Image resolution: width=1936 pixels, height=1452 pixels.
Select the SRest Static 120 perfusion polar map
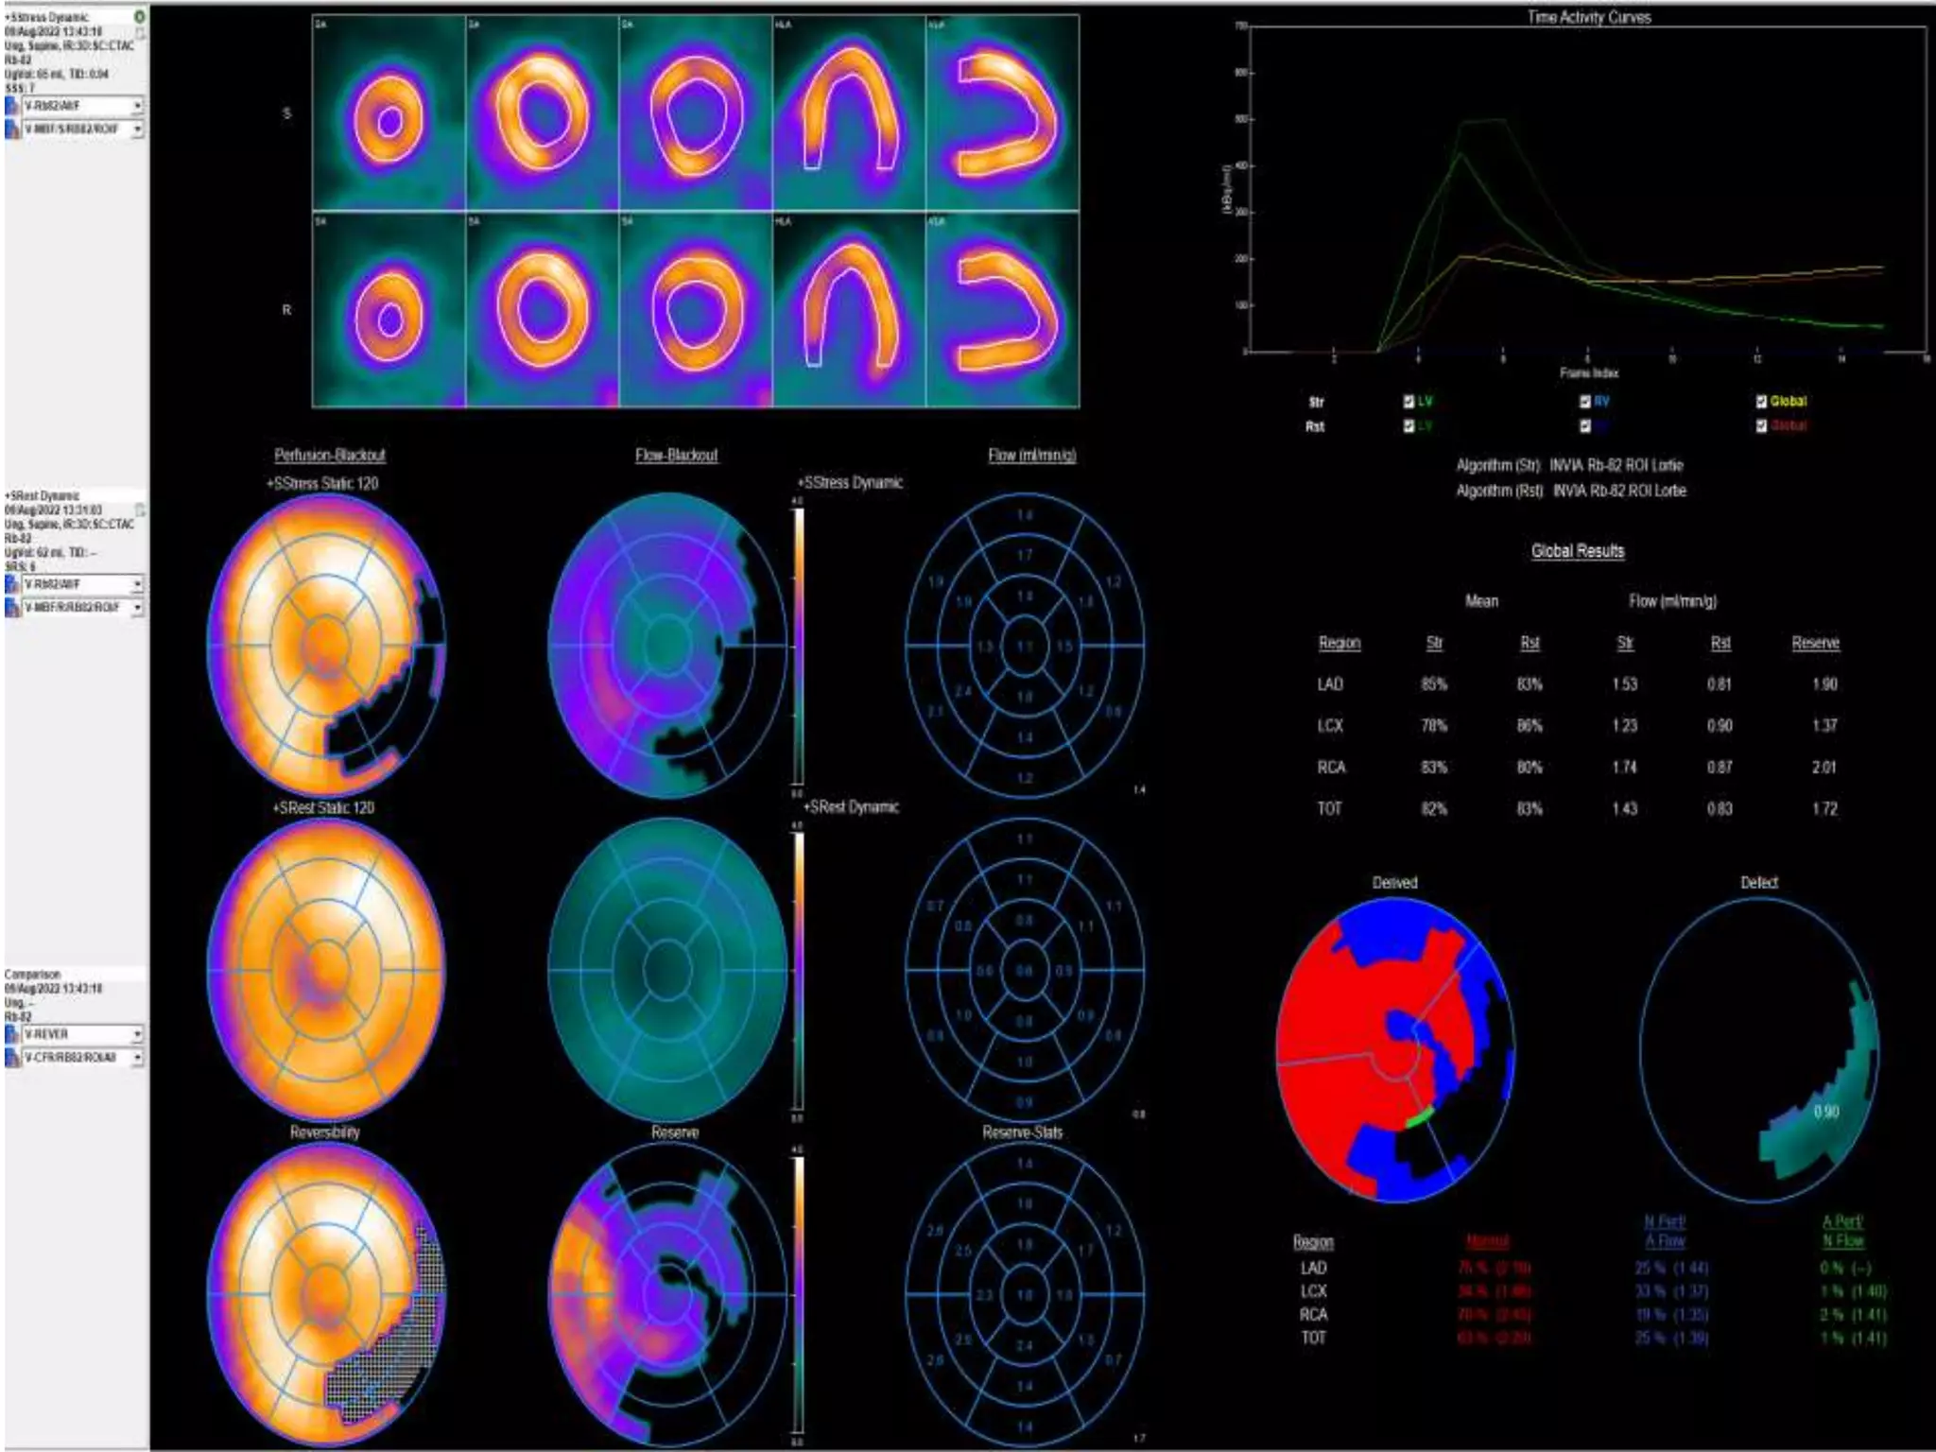point(326,970)
